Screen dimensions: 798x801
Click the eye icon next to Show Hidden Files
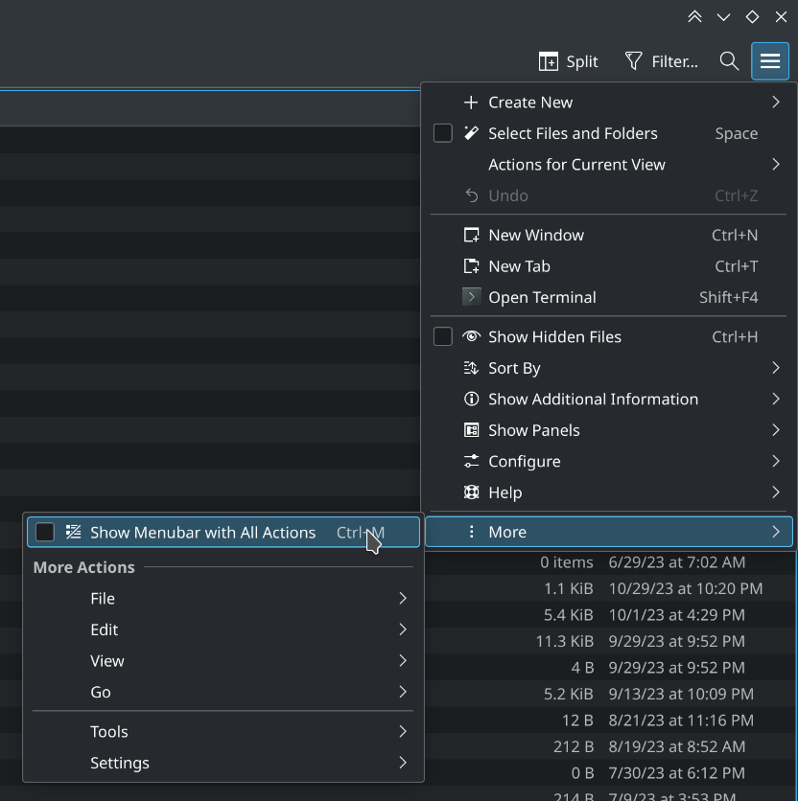tap(471, 336)
